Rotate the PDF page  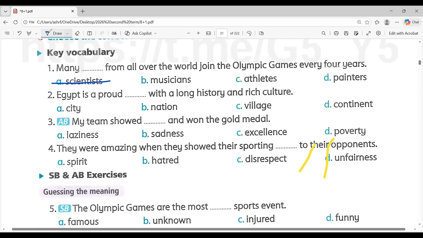249,33
